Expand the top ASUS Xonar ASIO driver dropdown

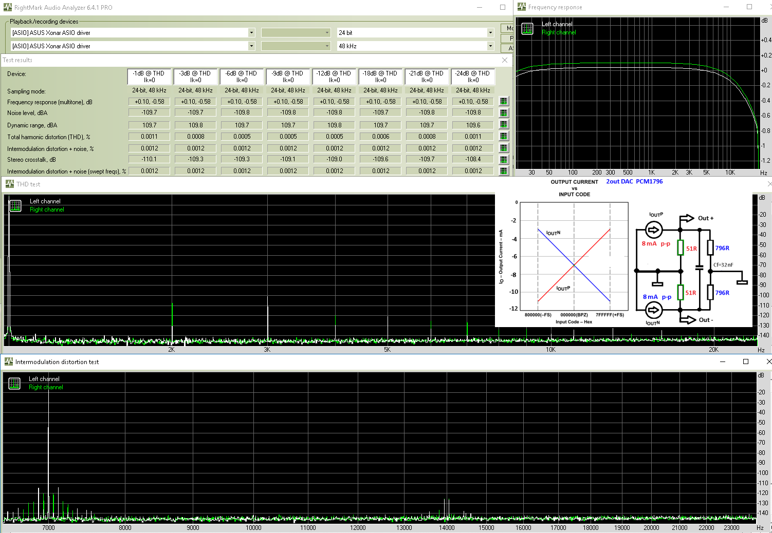(x=251, y=33)
